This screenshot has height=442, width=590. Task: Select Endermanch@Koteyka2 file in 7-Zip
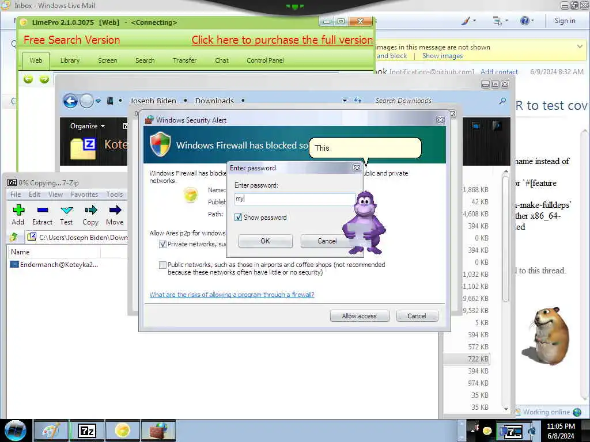54,265
